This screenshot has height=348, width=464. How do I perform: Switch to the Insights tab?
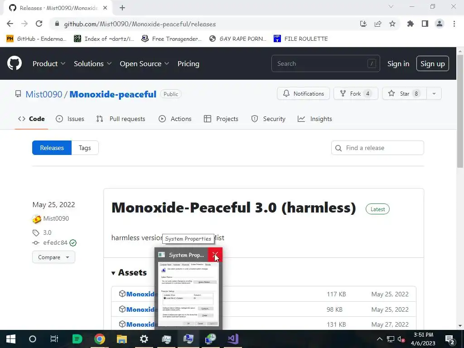(315, 119)
